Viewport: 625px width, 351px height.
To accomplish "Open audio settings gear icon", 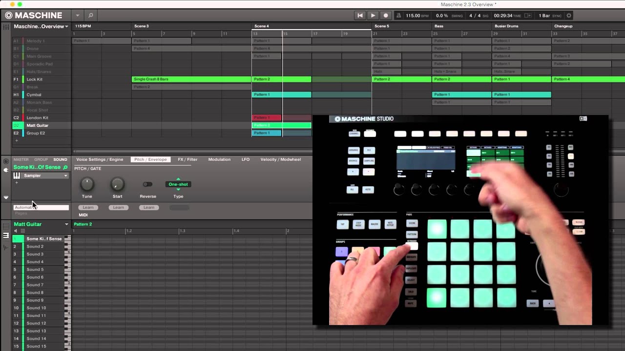I will pos(568,16).
